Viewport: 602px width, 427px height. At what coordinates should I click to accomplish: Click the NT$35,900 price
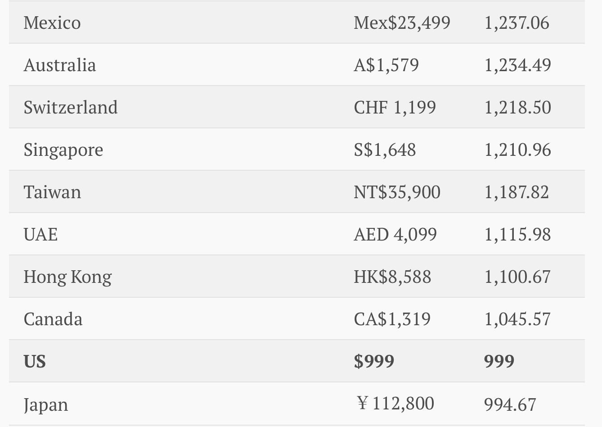tap(397, 192)
